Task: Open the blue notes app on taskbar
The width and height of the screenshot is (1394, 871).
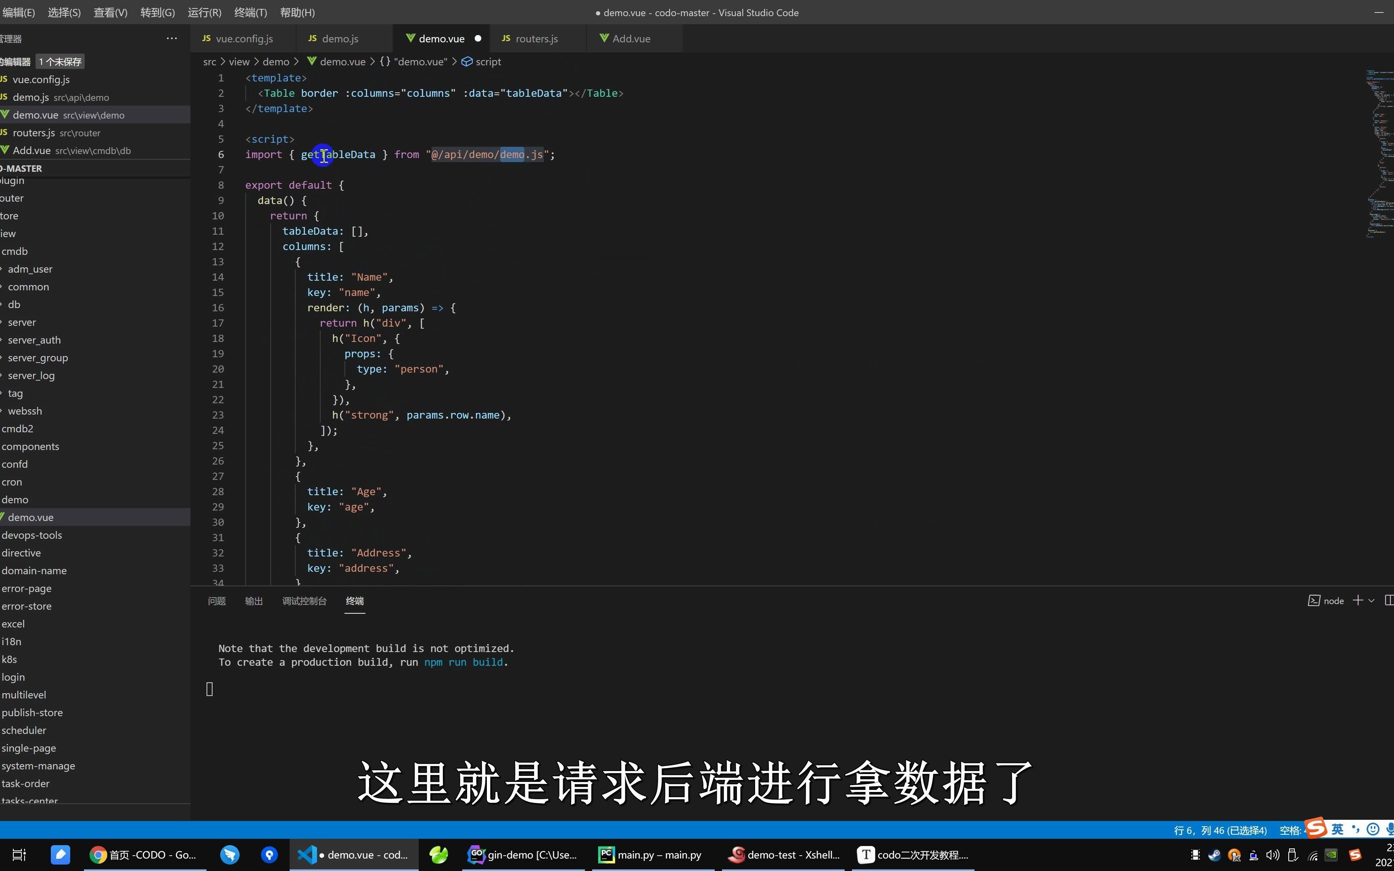Action: click(x=61, y=855)
